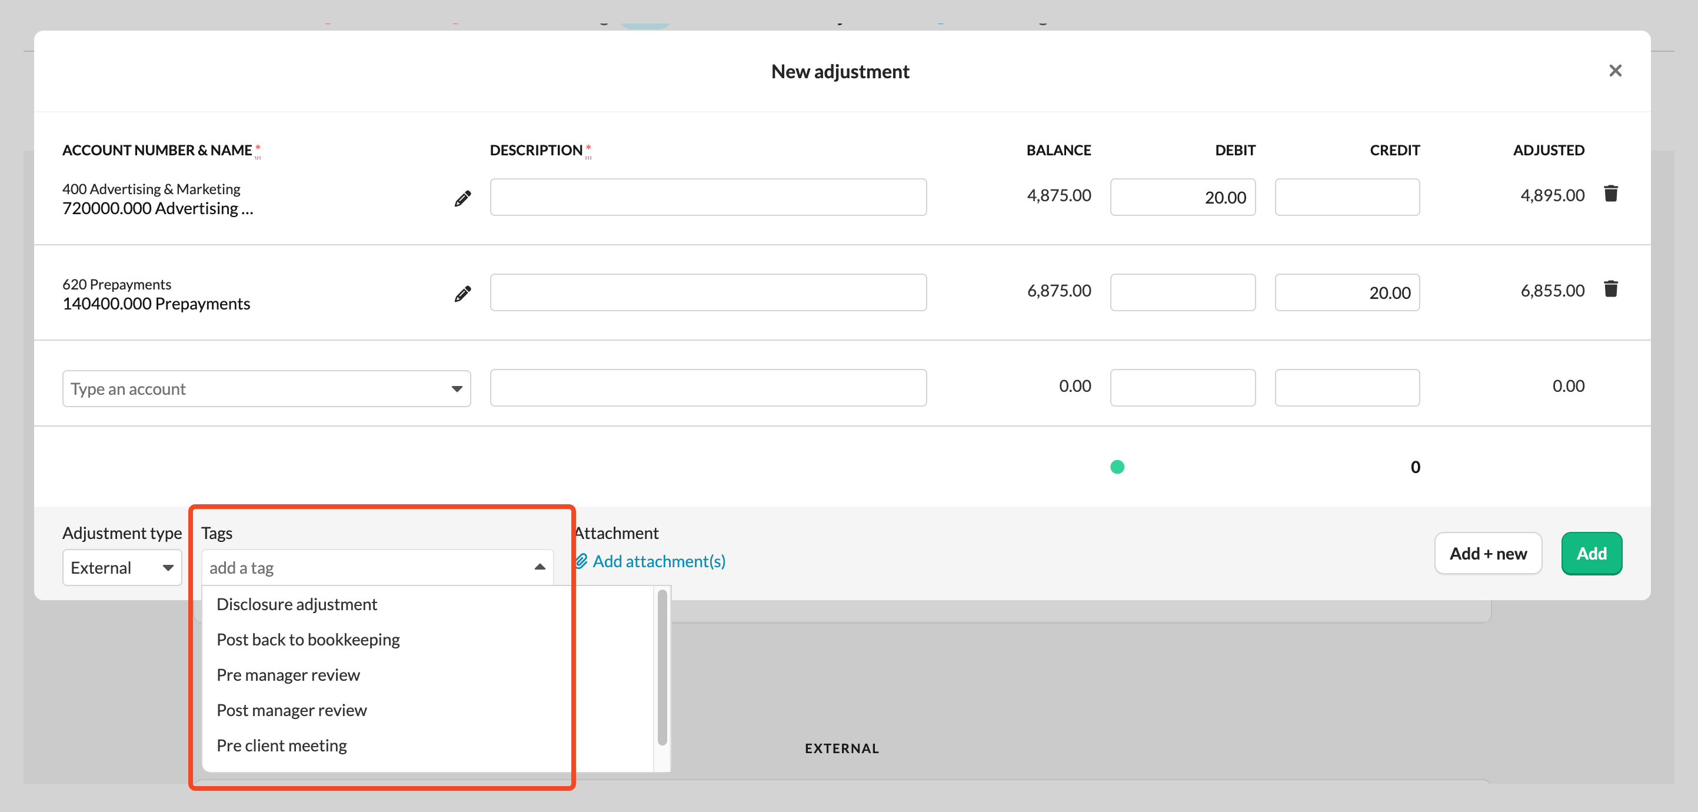Click the tag list scrollbar

click(662, 667)
